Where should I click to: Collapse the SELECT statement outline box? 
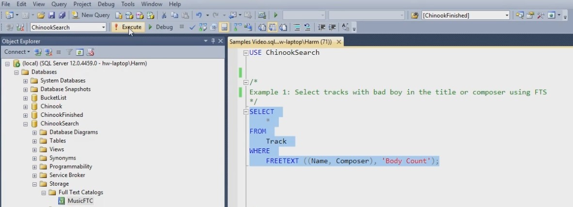(246, 112)
